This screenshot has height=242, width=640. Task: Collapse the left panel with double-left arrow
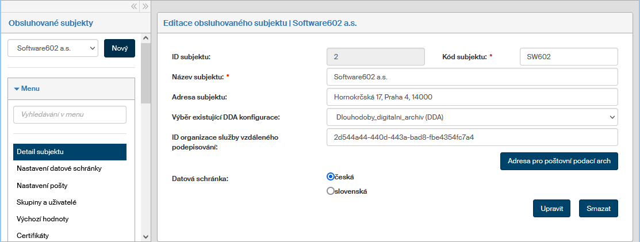pyautogui.click(x=134, y=6)
